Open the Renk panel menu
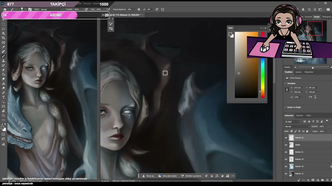The width and height of the screenshot is (332, 186). (x=265, y=28)
